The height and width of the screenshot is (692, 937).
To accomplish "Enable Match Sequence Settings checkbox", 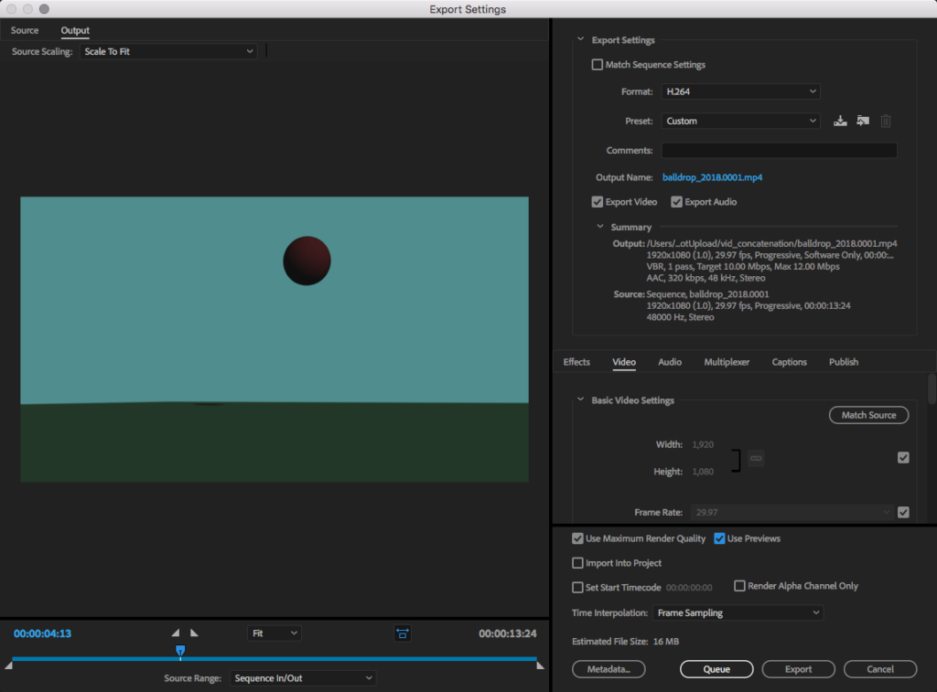I will click(598, 65).
